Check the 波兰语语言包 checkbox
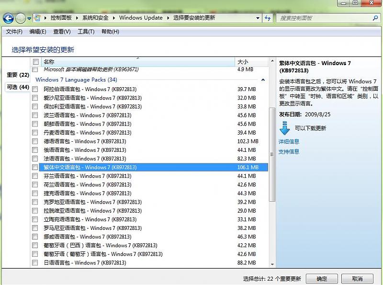This screenshot has width=383, height=285. (x=35, y=115)
